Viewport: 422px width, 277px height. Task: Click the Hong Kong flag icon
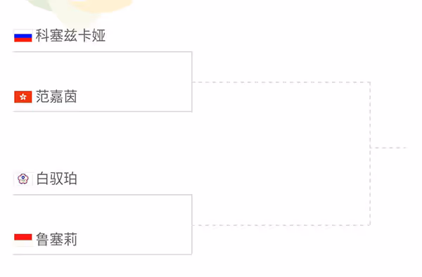[x=23, y=97]
